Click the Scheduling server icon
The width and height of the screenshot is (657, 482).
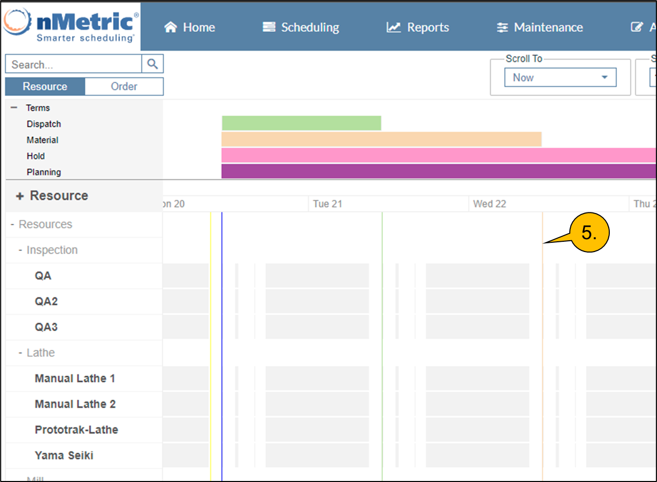(269, 27)
